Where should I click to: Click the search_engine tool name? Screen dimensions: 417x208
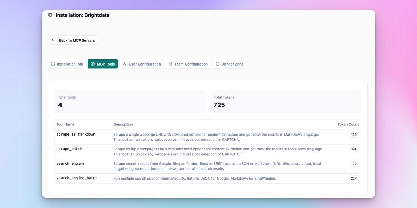pyautogui.click(x=71, y=163)
